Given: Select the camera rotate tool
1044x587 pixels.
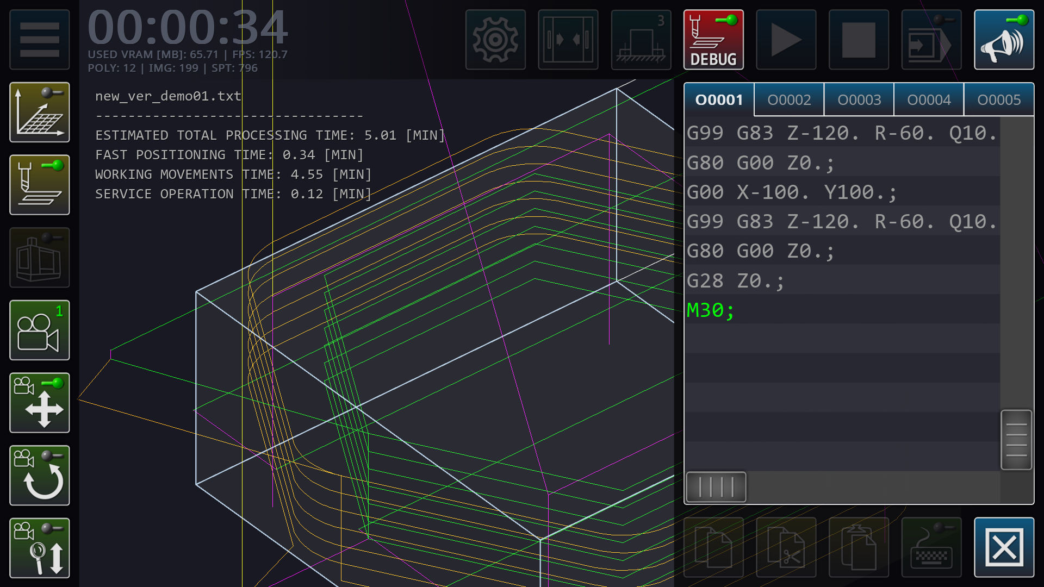Looking at the screenshot, I should (39, 476).
